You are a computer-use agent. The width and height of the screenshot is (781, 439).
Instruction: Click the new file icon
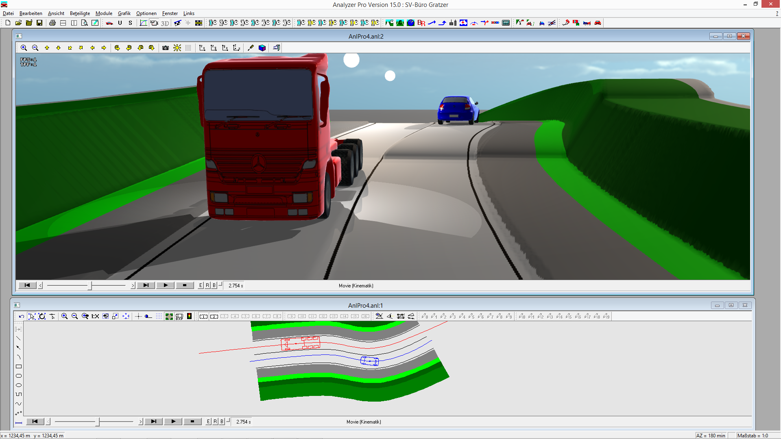(8, 23)
